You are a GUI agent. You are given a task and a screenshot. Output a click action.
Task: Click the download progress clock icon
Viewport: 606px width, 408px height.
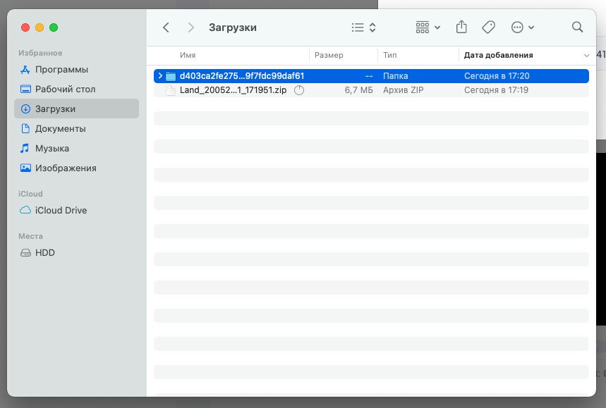pos(298,90)
